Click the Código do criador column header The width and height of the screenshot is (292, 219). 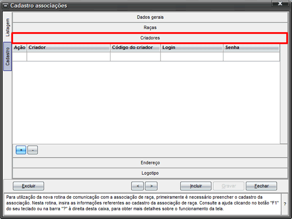[135, 48]
